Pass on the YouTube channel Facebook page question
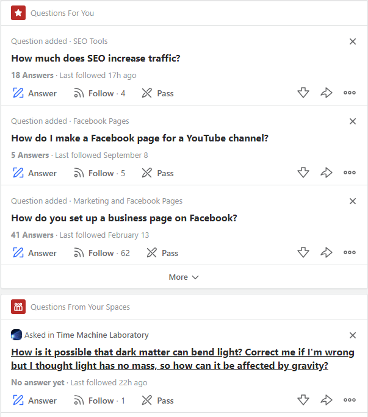368x417 pixels. point(157,173)
